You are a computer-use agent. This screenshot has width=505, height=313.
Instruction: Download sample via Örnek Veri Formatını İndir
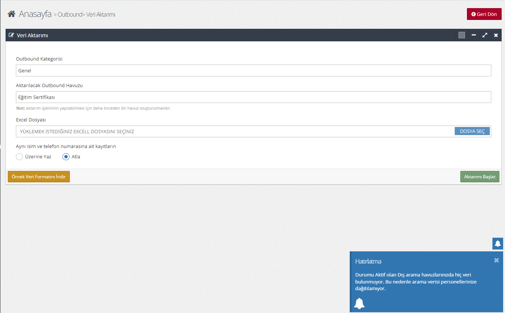(x=39, y=177)
